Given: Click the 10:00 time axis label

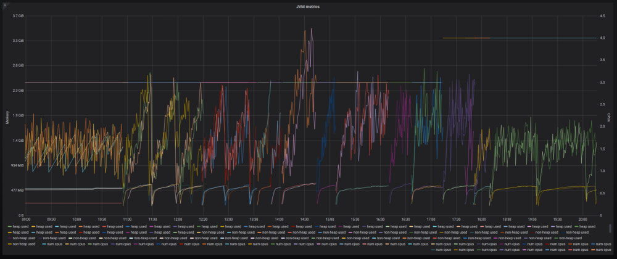Looking at the screenshot, I should coord(77,220).
